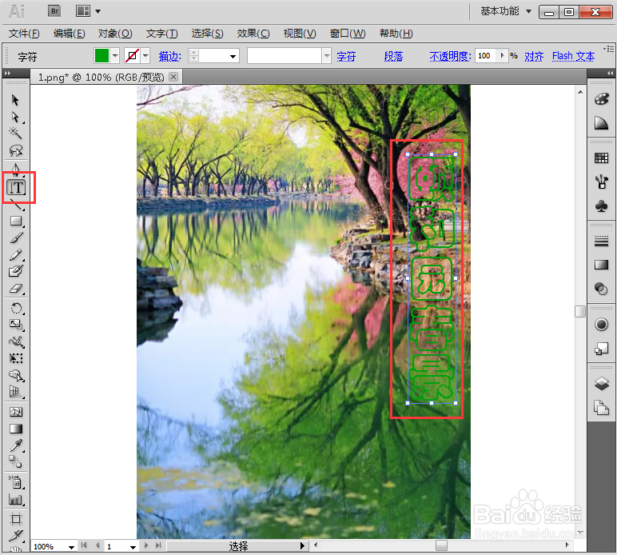Click the 描边 stroke link
Screen dimensions: 617x555
tap(170, 57)
